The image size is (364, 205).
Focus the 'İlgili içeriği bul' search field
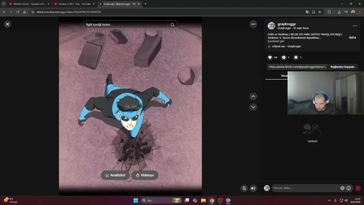pos(125,25)
